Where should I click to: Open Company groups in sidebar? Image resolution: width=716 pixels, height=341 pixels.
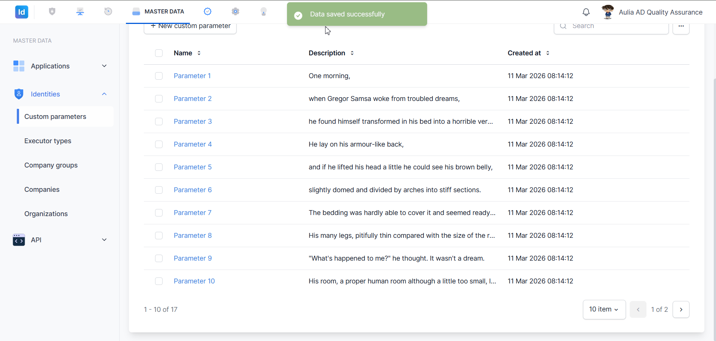pos(51,165)
